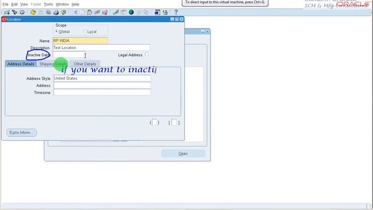
Task: Switch to the Address Details tab
Action: pyautogui.click(x=21, y=64)
